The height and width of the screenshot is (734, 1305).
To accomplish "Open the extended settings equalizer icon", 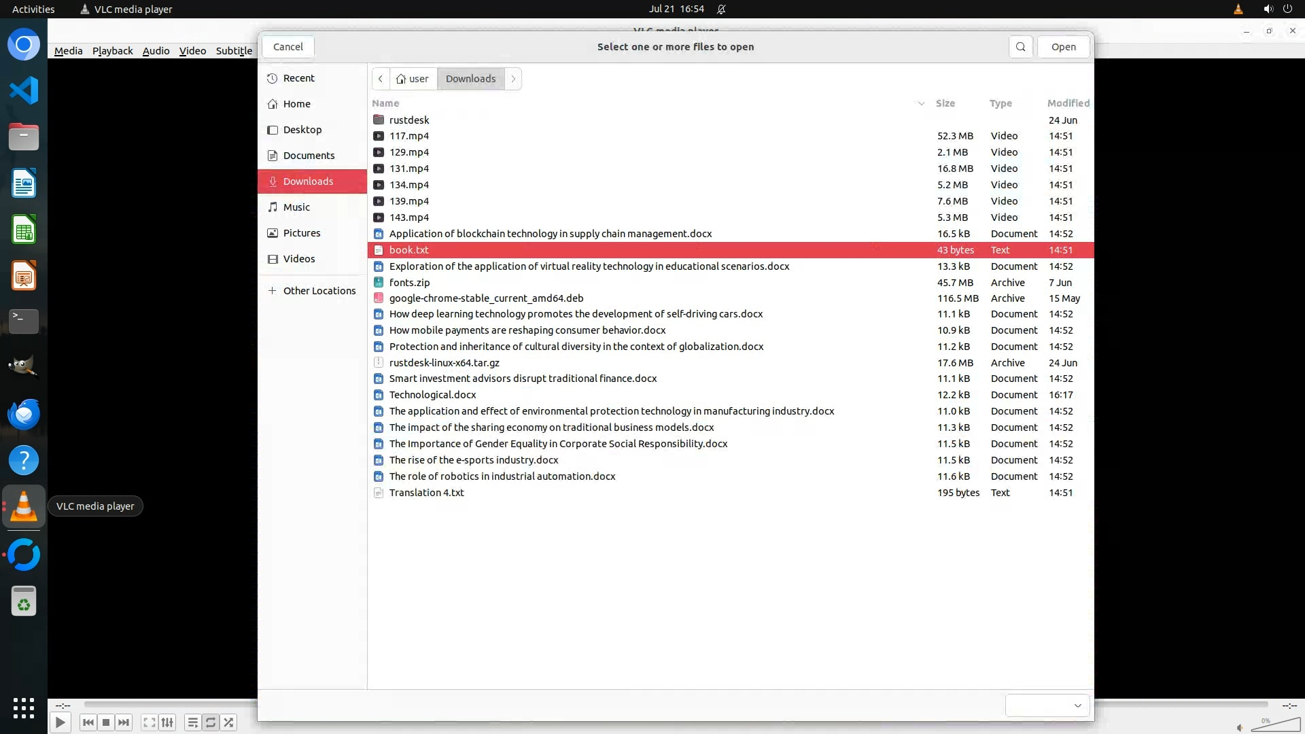I will click(167, 722).
